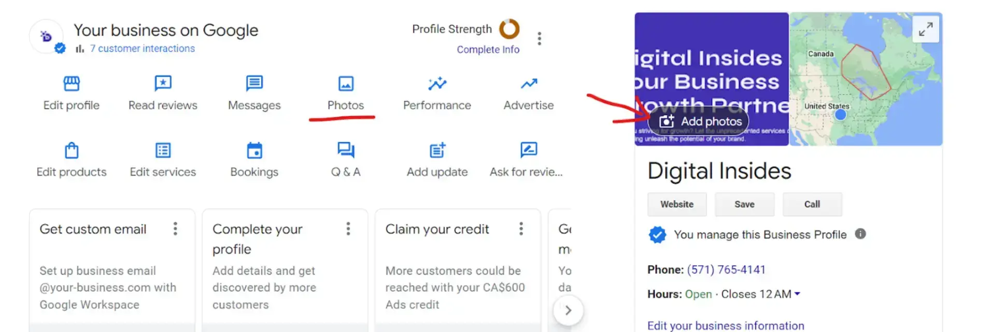Open Edit profile storefront icon
990x332 pixels.
pos(72,83)
